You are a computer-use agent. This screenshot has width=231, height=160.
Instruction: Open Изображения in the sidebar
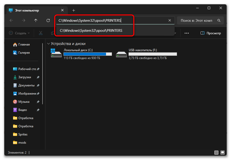coord(24,94)
